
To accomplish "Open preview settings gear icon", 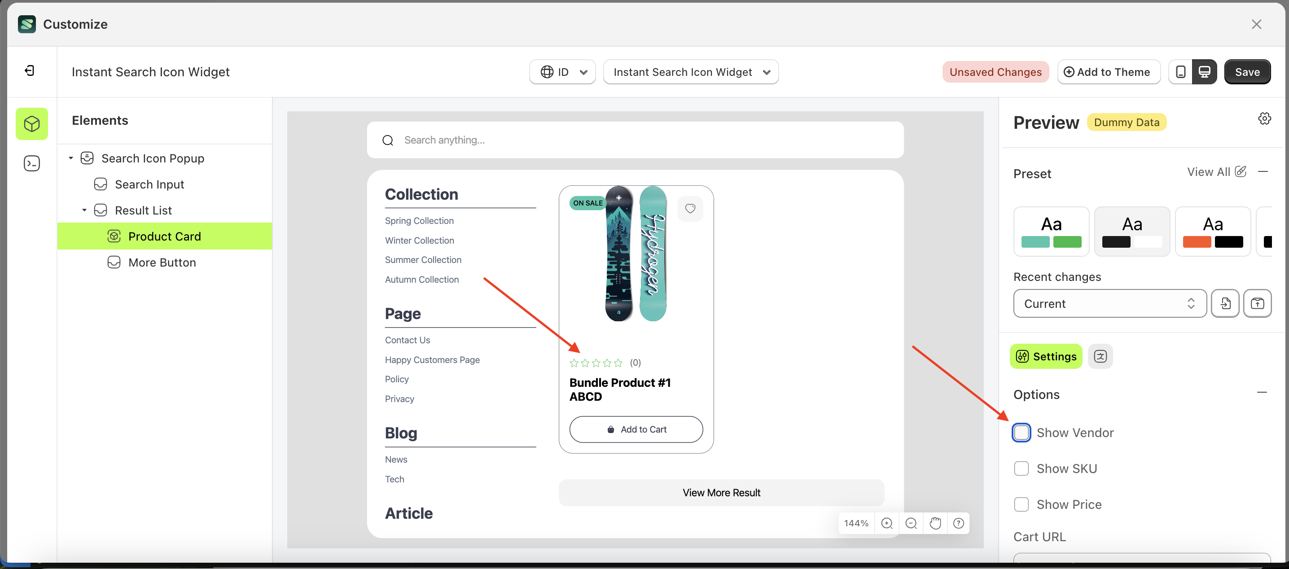I will (x=1265, y=118).
